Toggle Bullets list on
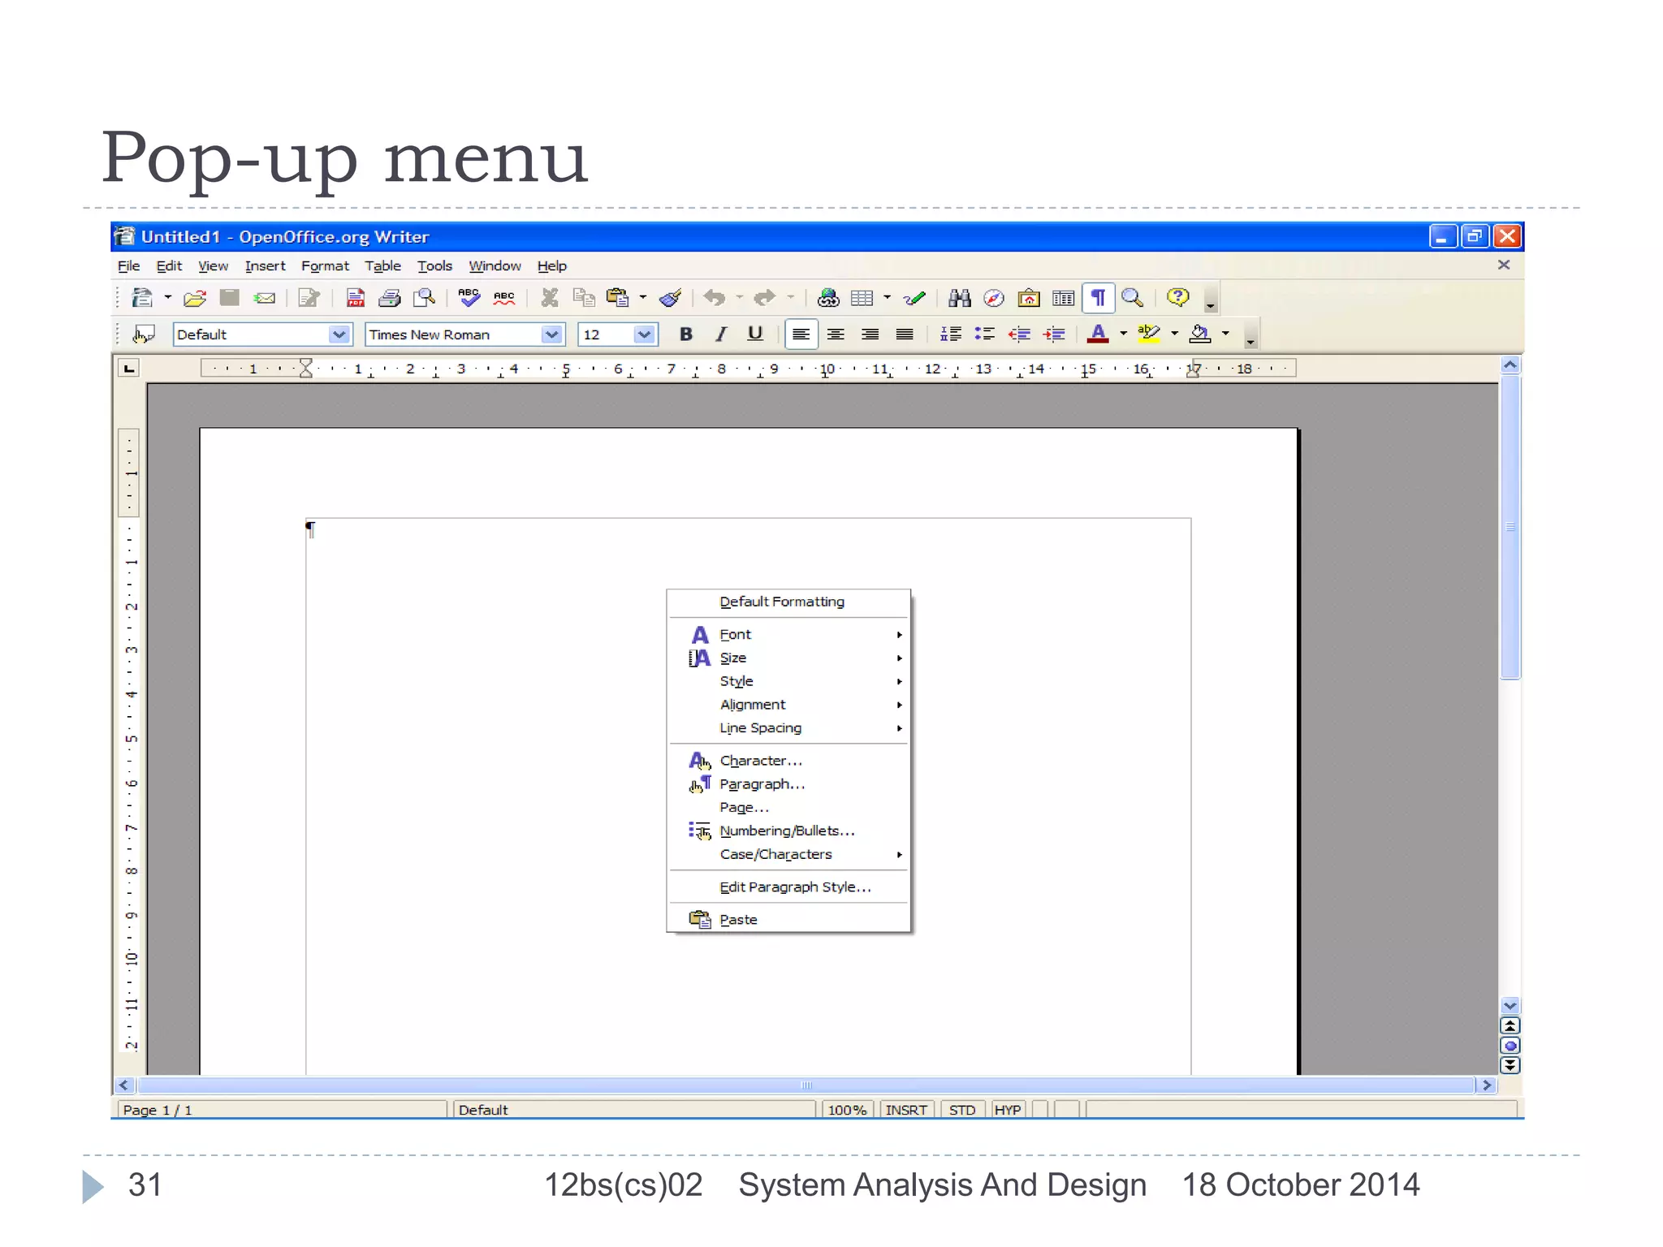This screenshot has height=1247, width=1663. point(985,334)
